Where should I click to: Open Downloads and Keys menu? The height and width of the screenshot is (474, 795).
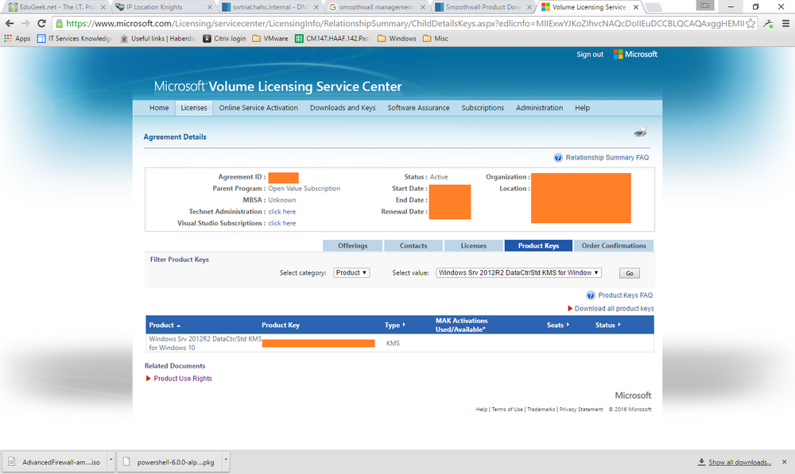pos(343,108)
